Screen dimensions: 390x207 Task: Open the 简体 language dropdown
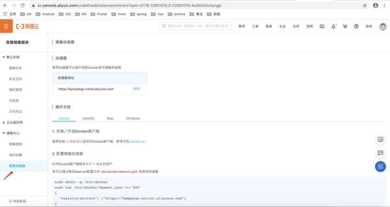(369, 26)
